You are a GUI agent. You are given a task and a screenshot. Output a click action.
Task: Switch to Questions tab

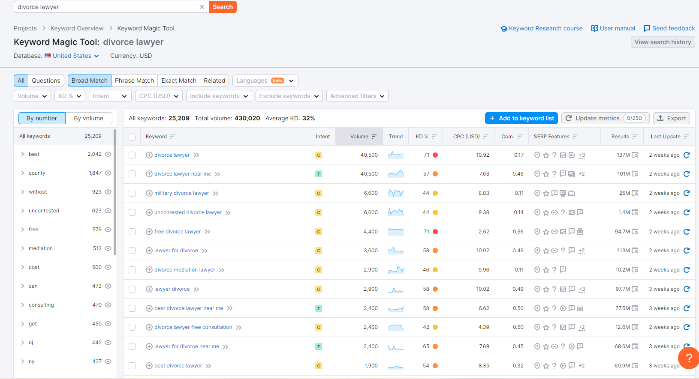[46, 81]
